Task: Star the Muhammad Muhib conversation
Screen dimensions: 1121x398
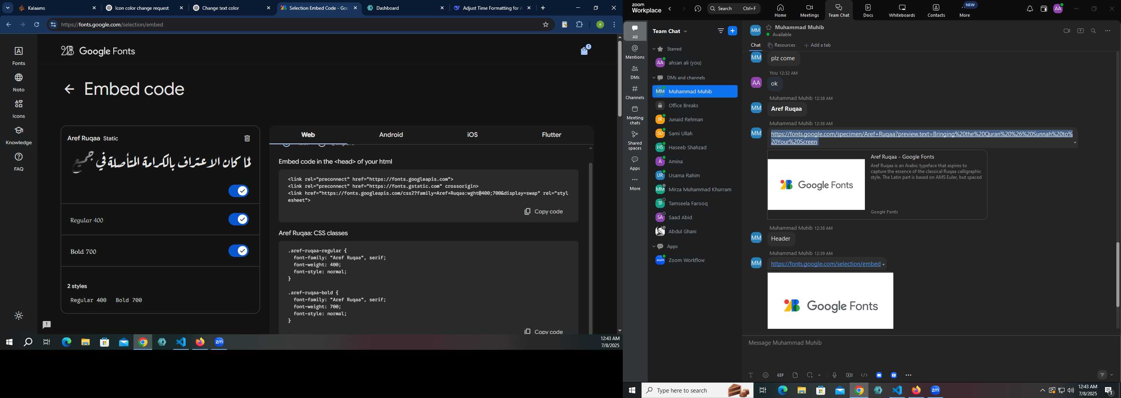Action: 769,27
